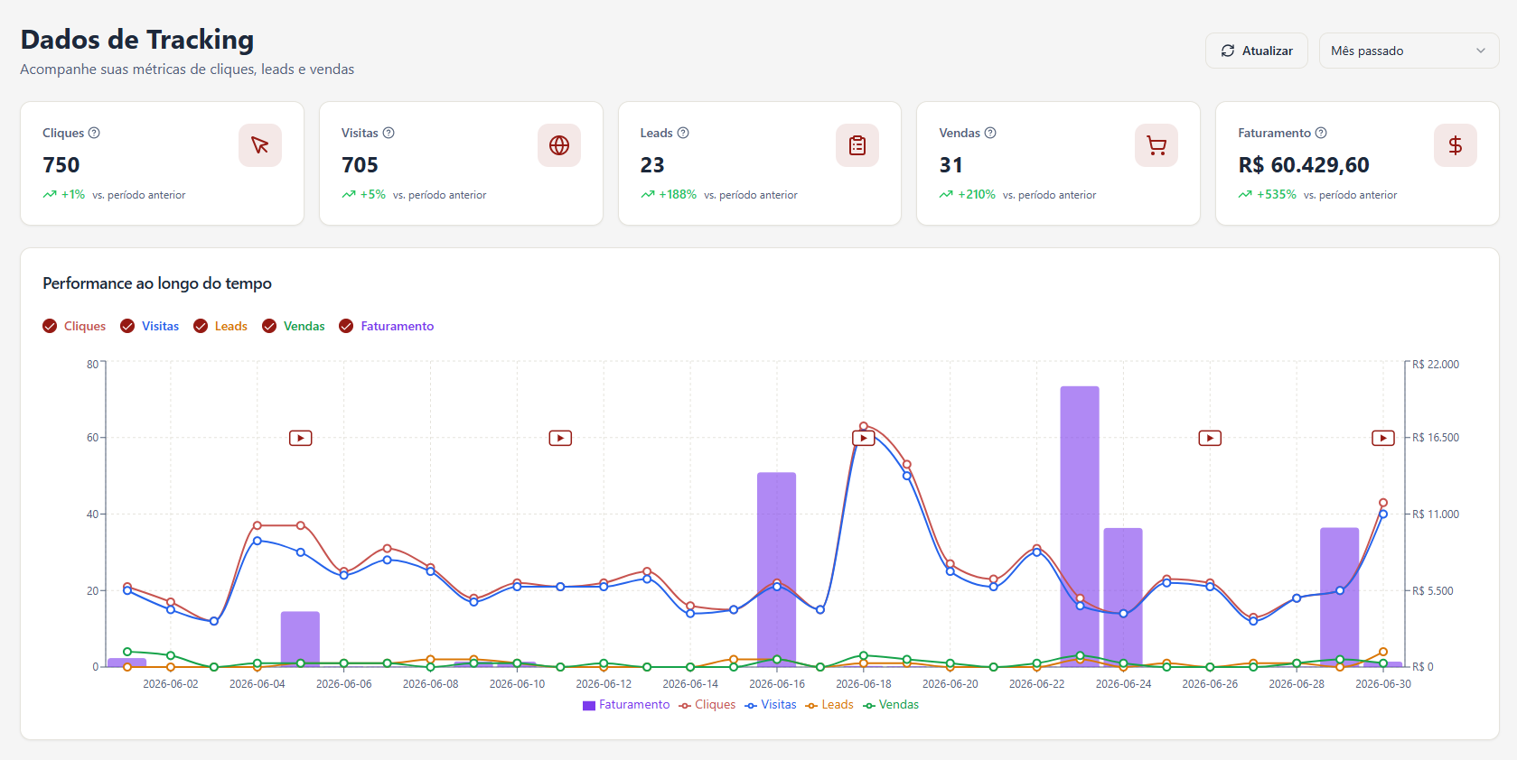Click the help icon next to Faturamento
1517x760 pixels.
[1321, 133]
